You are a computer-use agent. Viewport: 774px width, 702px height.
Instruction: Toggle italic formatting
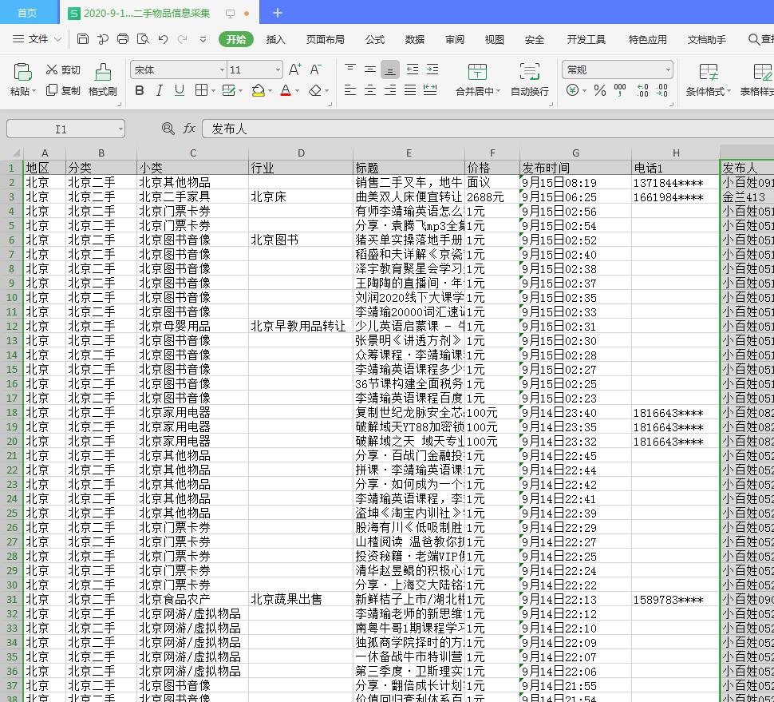pos(158,90)
